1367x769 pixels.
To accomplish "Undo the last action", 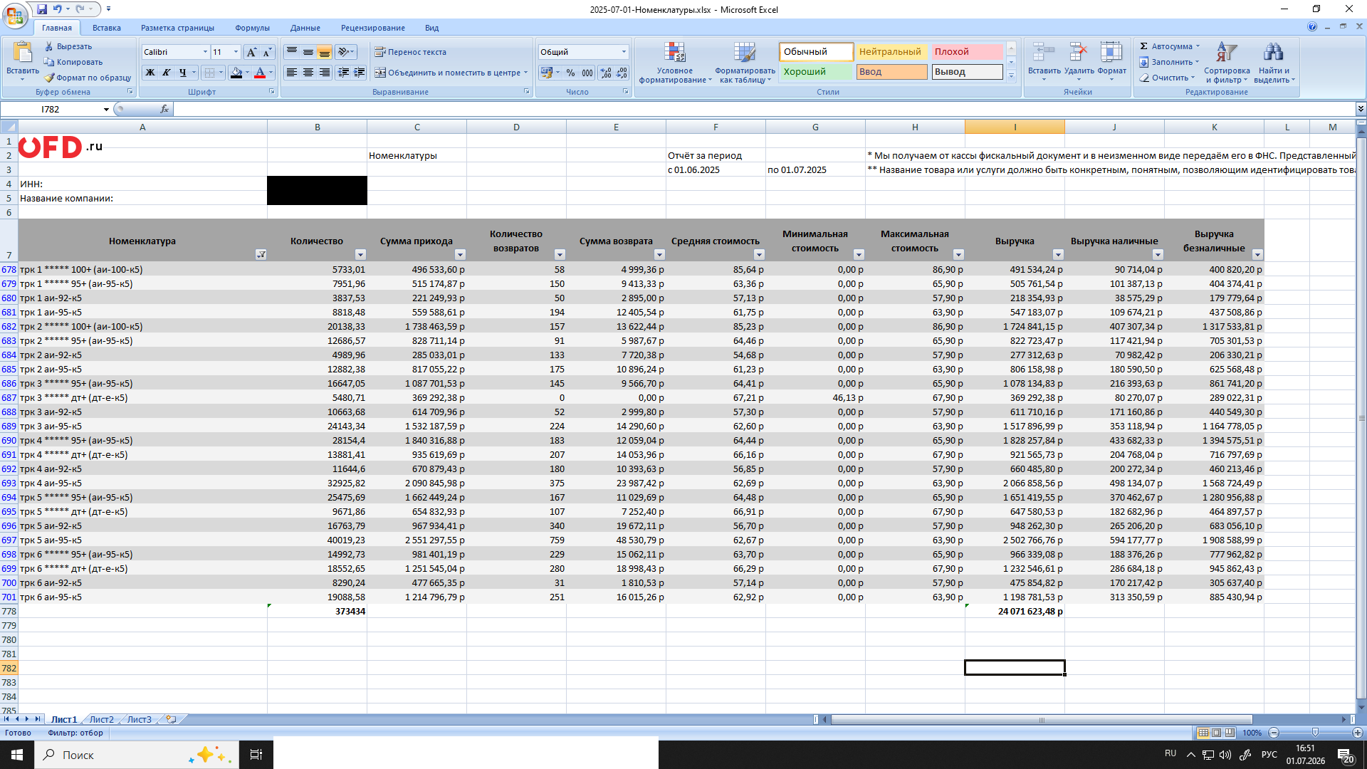I will pos(57,9).
